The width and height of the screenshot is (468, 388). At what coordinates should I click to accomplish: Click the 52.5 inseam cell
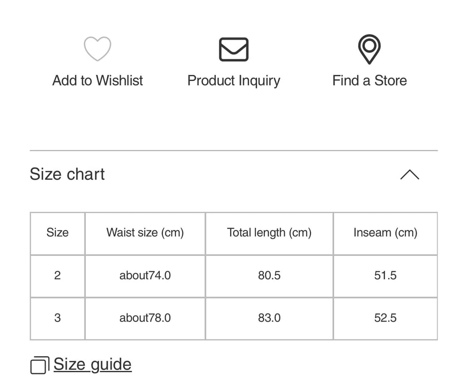point(385,318)
